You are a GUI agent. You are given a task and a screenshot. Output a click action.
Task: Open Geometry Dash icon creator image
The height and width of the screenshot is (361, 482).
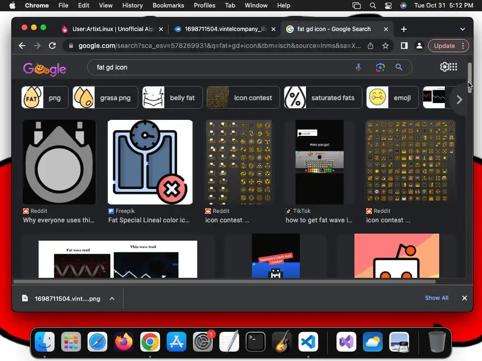(x=276, y=256)
